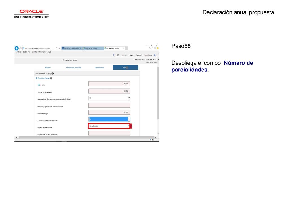Click the vertical scrollbar thumb
289x217 pixels.
click(x=158, y=93)
